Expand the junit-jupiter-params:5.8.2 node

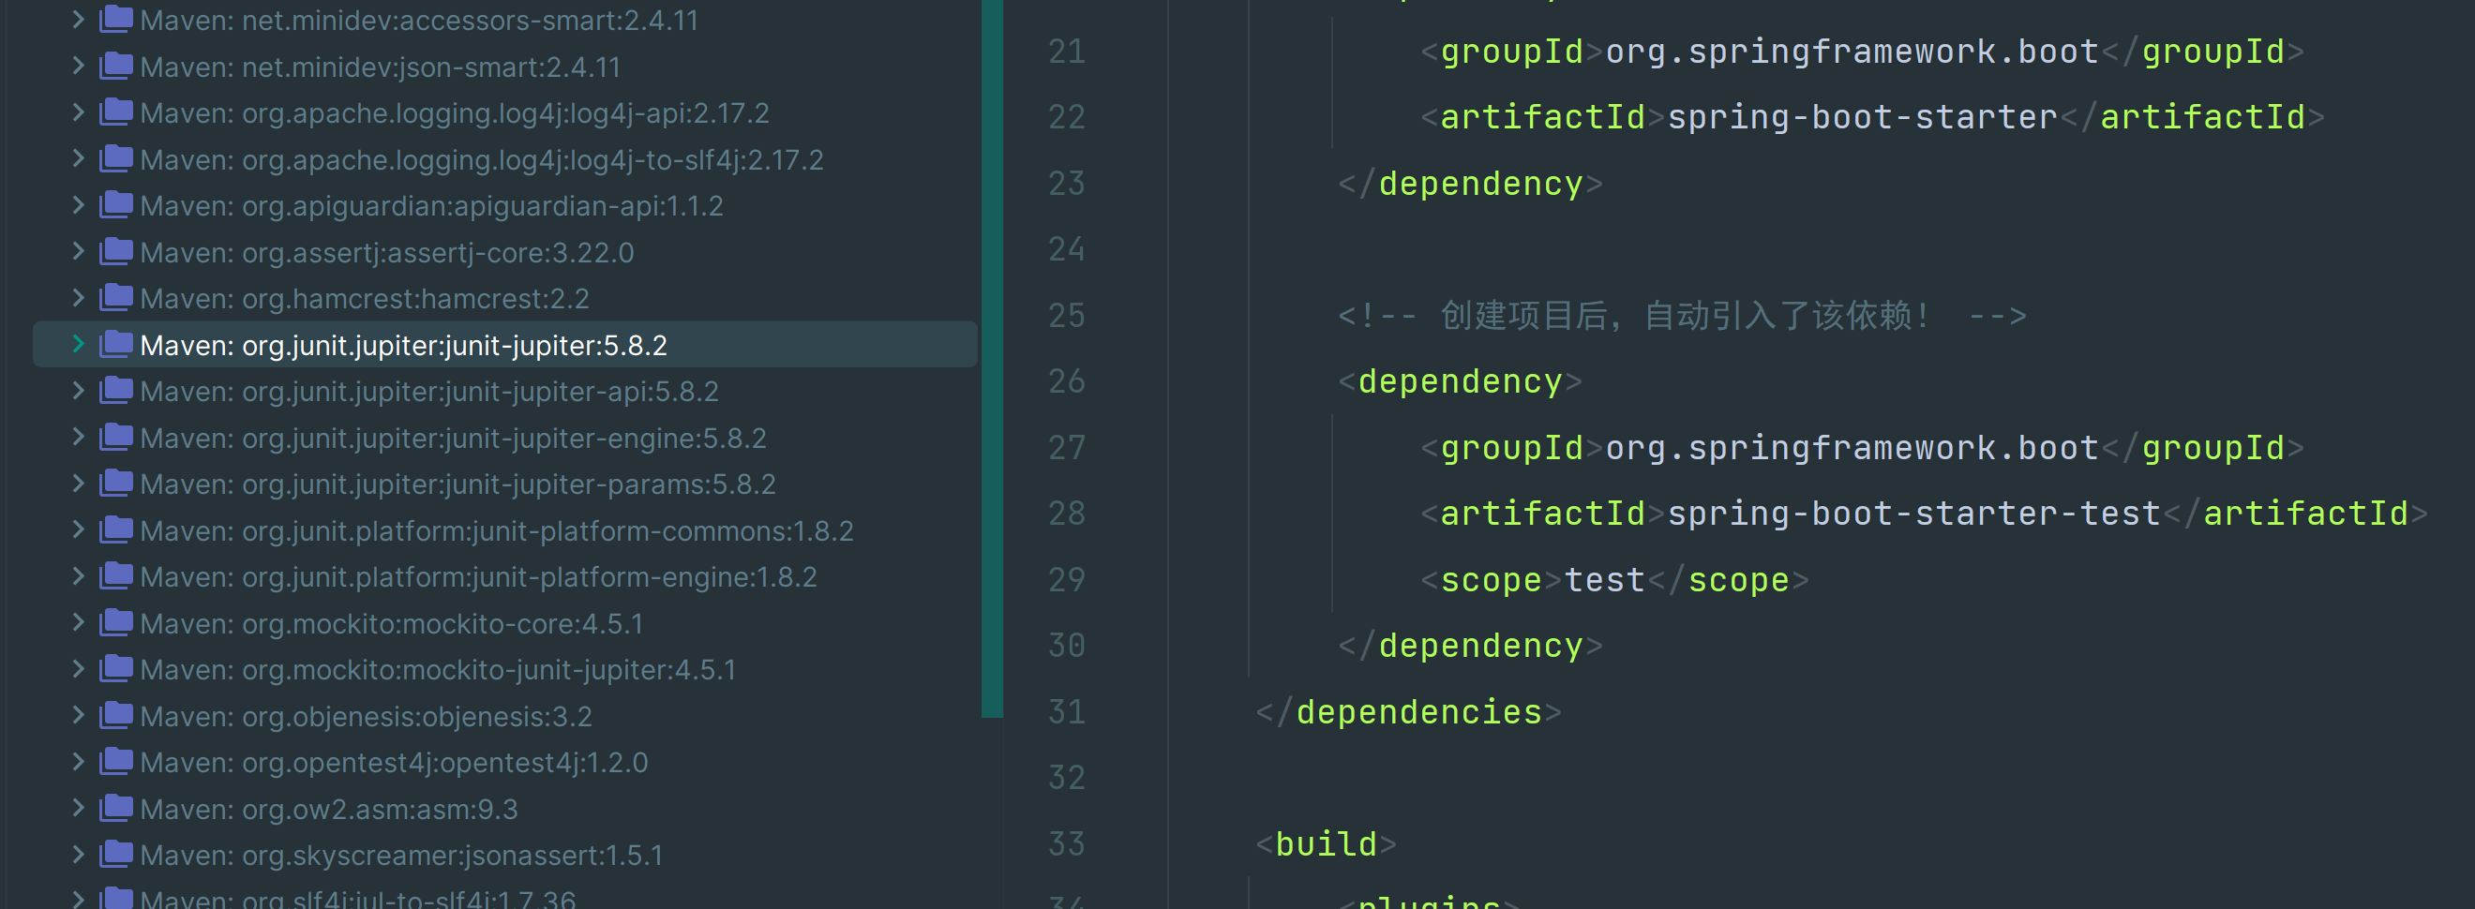pyautogui.click(x=79, y=483)
